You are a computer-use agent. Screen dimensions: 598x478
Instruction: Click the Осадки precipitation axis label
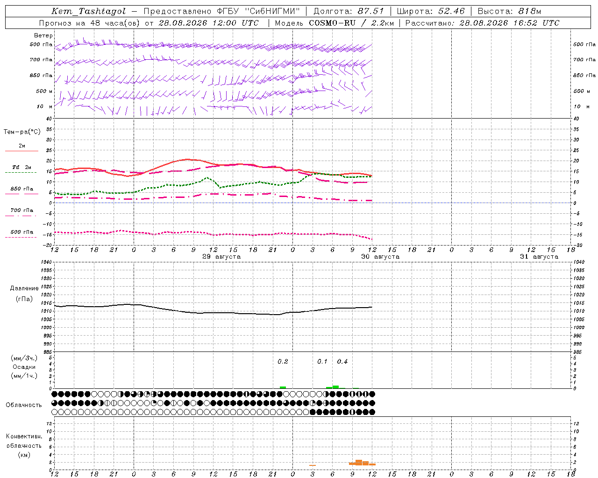tap(24, 367)
